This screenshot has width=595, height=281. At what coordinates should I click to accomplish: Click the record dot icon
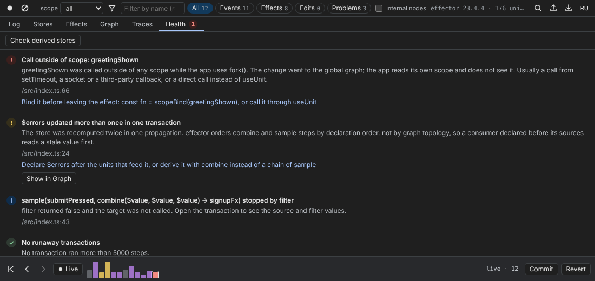point(10,8)
